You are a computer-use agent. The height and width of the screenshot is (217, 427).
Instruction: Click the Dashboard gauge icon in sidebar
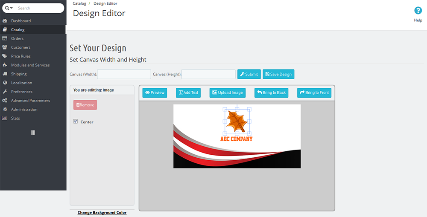(5, 20)
